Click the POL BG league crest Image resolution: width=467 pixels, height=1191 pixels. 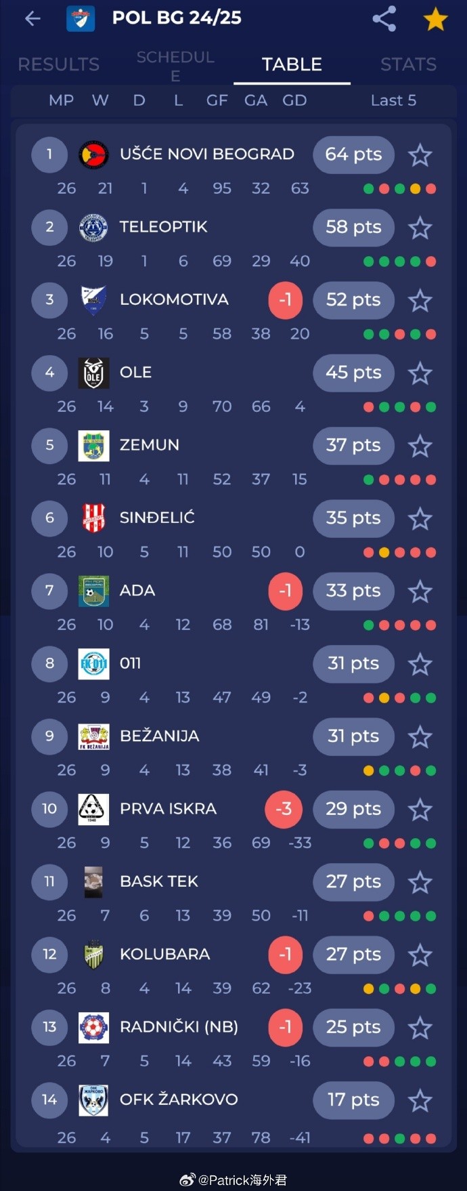81,18
